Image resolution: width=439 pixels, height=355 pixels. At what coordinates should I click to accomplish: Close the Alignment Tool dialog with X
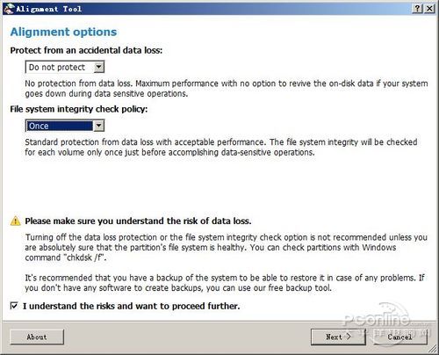click(429, 9)
